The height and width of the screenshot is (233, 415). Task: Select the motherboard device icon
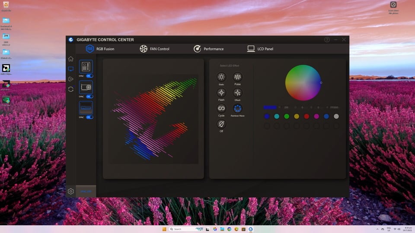(86, 66)
